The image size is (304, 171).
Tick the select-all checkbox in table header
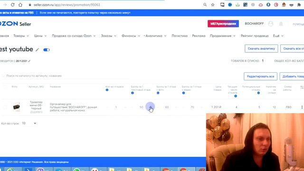coord(5,87)
